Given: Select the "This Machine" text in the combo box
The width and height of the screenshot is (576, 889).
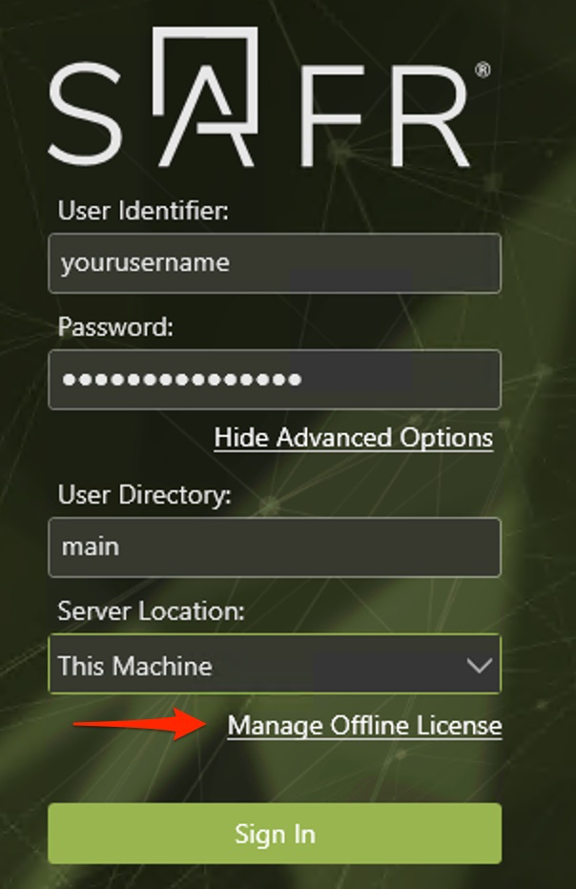Looking at the screenshot, I should coord(135,666).
